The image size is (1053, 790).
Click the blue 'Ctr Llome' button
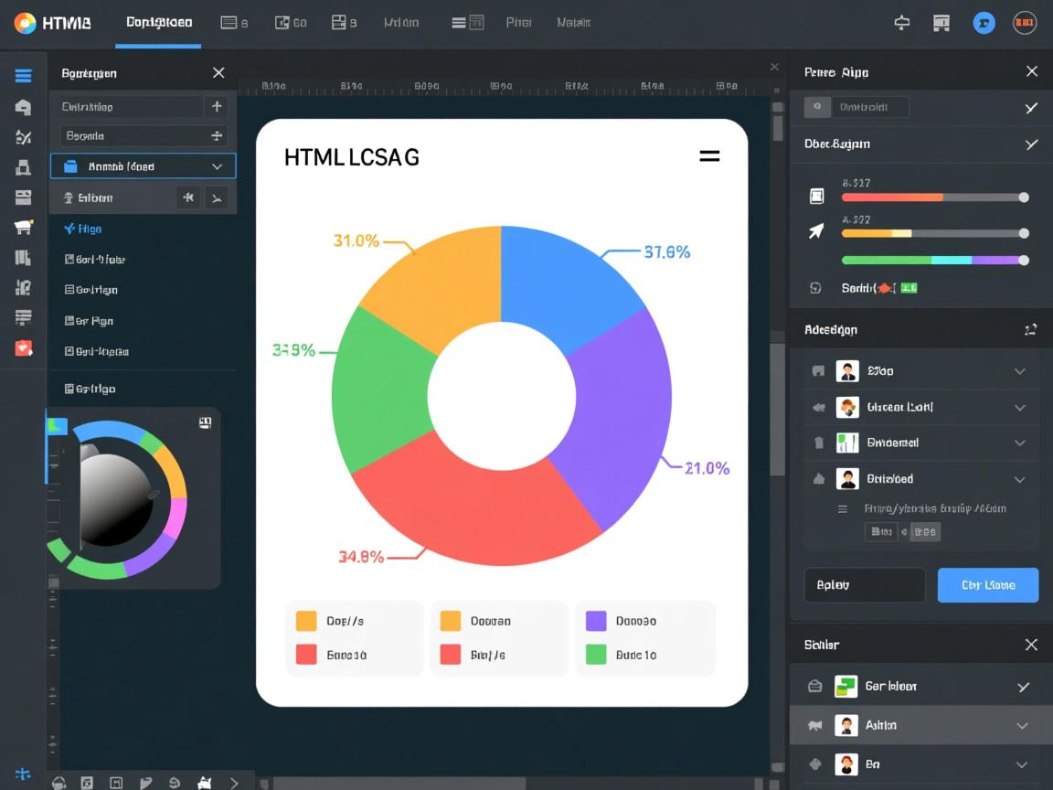(987, 585)
